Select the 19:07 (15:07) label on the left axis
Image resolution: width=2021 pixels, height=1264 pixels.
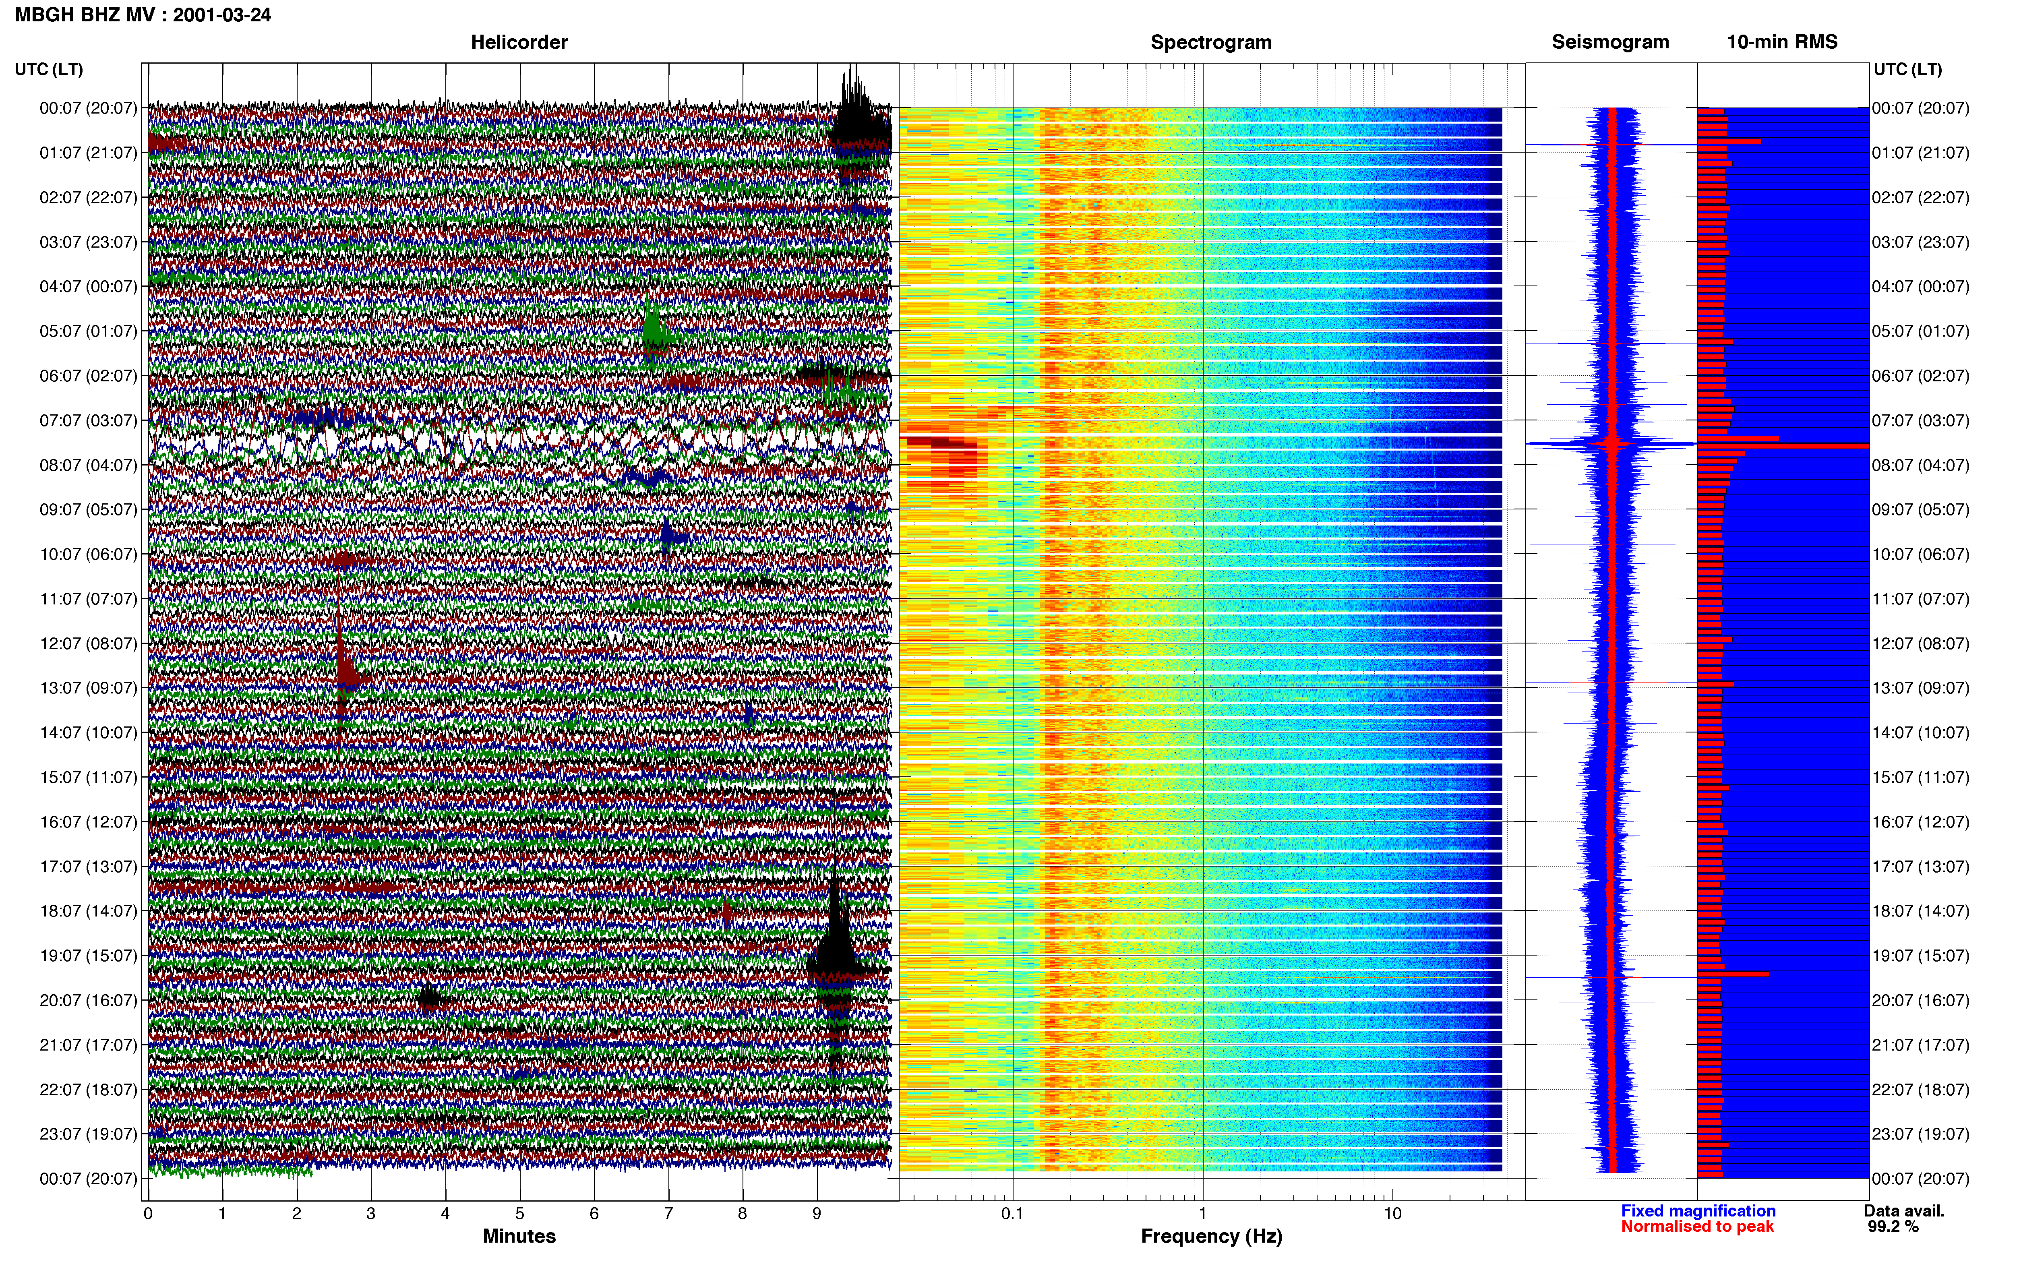(88, 956)
